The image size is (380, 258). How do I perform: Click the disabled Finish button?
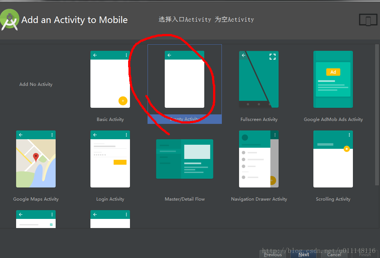click(365, 254)
